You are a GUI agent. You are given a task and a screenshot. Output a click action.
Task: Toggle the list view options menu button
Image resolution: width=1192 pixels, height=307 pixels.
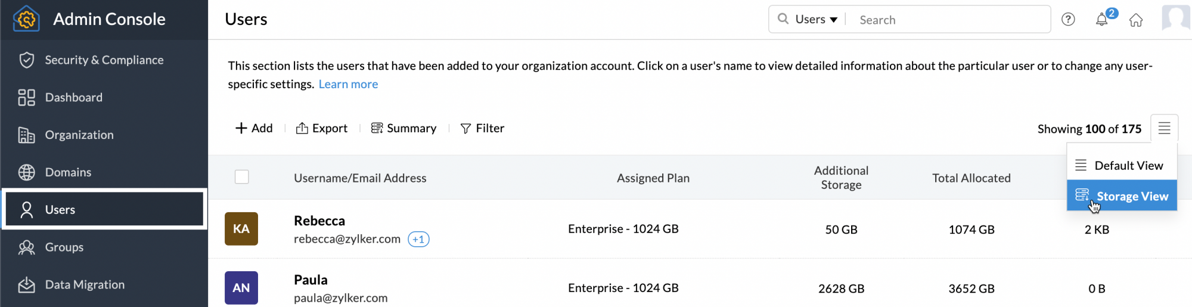click(x=1164, y=128)
